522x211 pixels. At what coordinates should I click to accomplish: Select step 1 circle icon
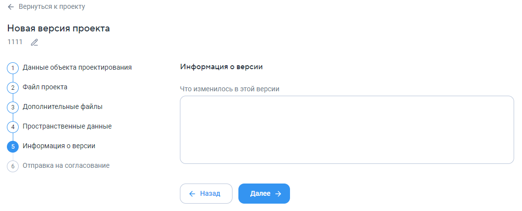[13, 68]
